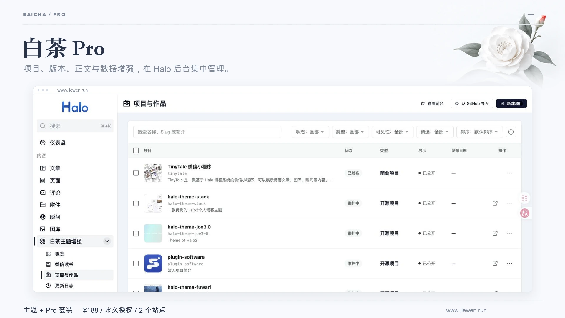Viewport: 565px width, 318px height.
Task: Open more actions for halo-theme-stack row
Action: [x=510, y=203]
